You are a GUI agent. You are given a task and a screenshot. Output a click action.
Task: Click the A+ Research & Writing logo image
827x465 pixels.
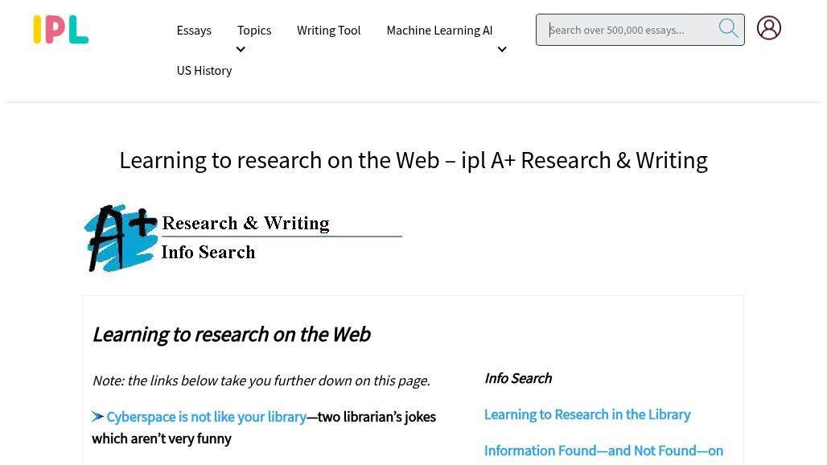pyautogui.click(x=241, y=237)
